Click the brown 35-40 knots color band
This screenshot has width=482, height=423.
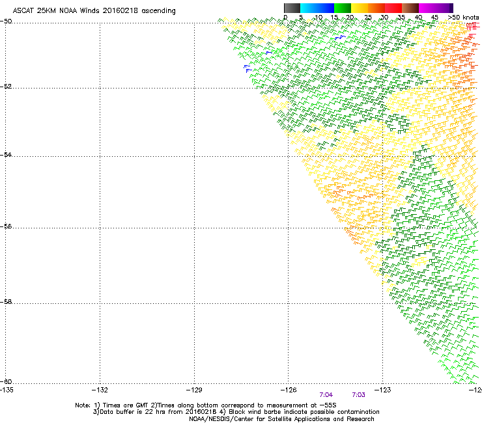[x=410, y=8]
